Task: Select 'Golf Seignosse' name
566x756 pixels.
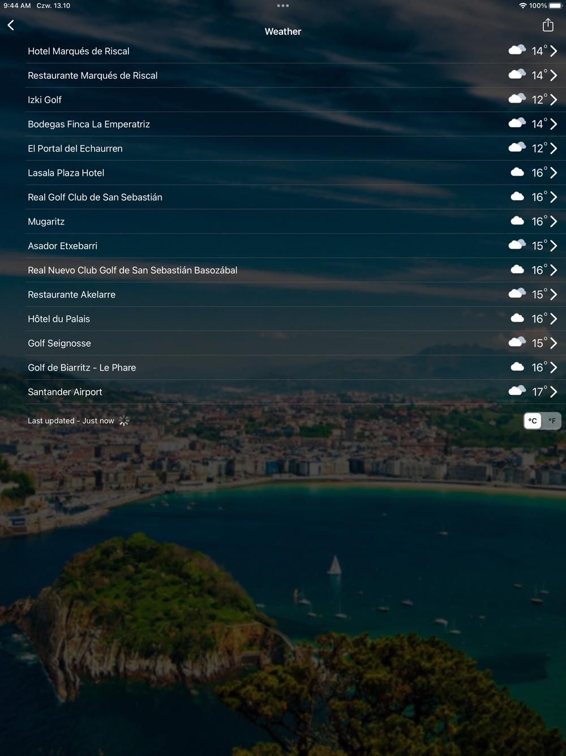Action: click(59, 343)
